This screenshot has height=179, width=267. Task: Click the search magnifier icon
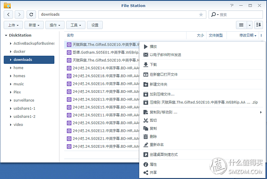click(x=213, y=15)
